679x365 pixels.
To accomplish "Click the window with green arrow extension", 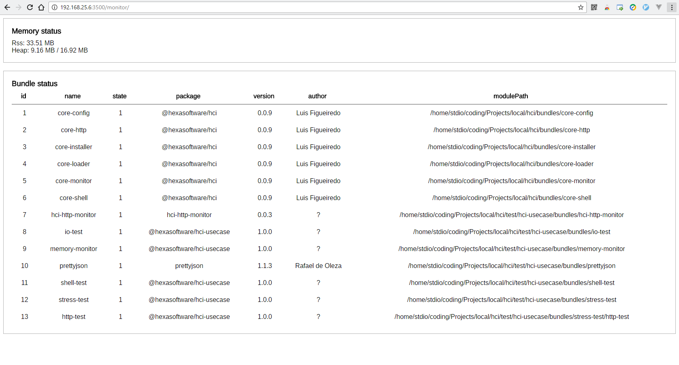I will click(620, 7).
